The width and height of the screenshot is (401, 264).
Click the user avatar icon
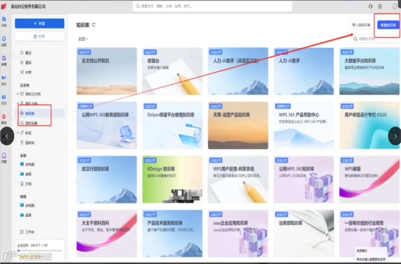[x=395, y=6]
